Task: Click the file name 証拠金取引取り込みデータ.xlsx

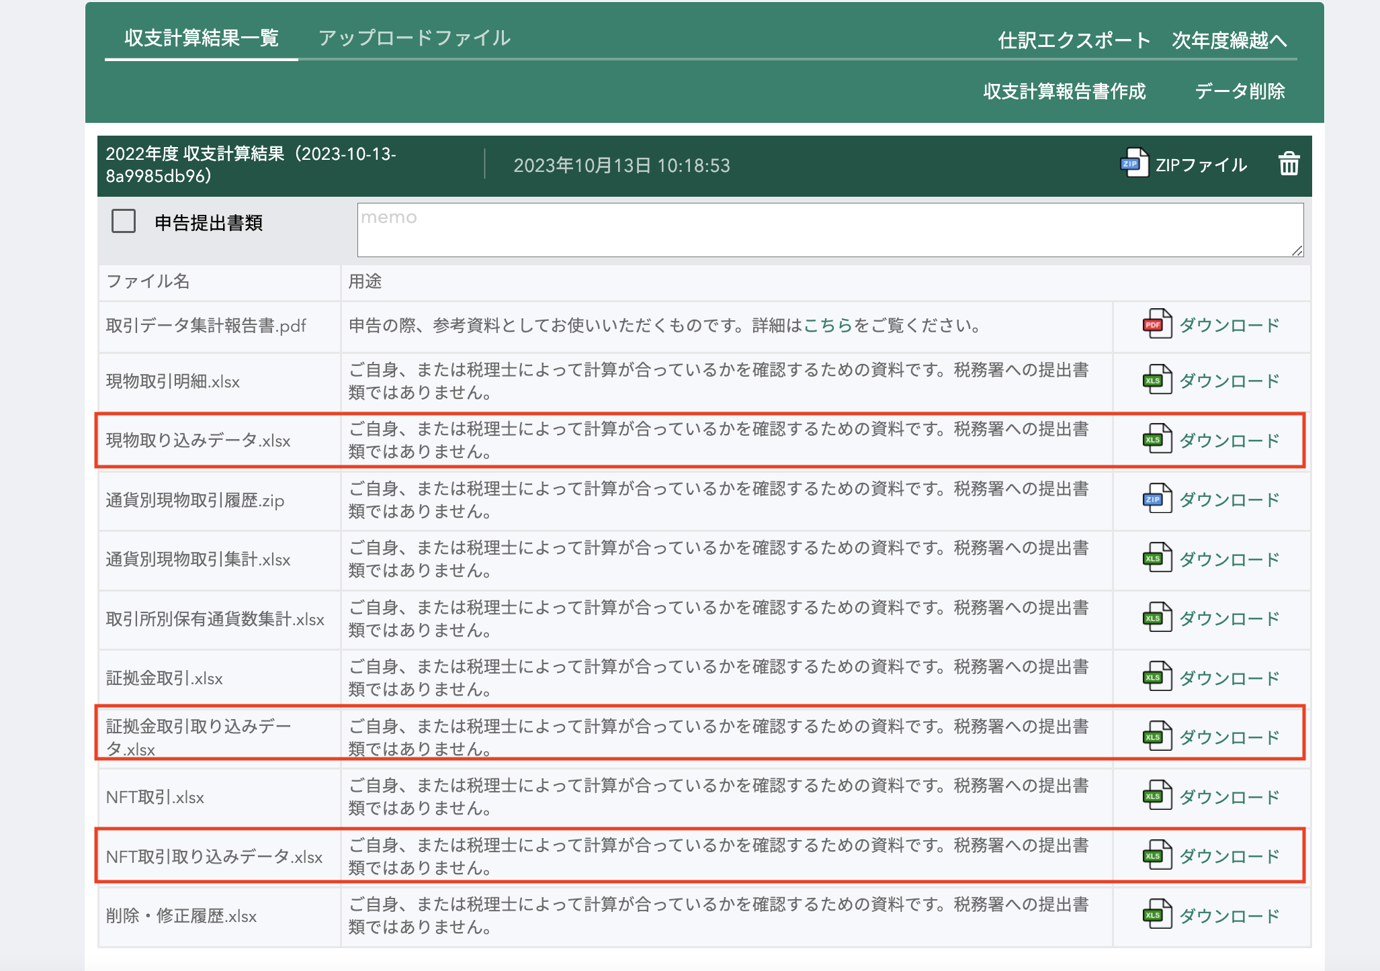Action: (198, 737)
